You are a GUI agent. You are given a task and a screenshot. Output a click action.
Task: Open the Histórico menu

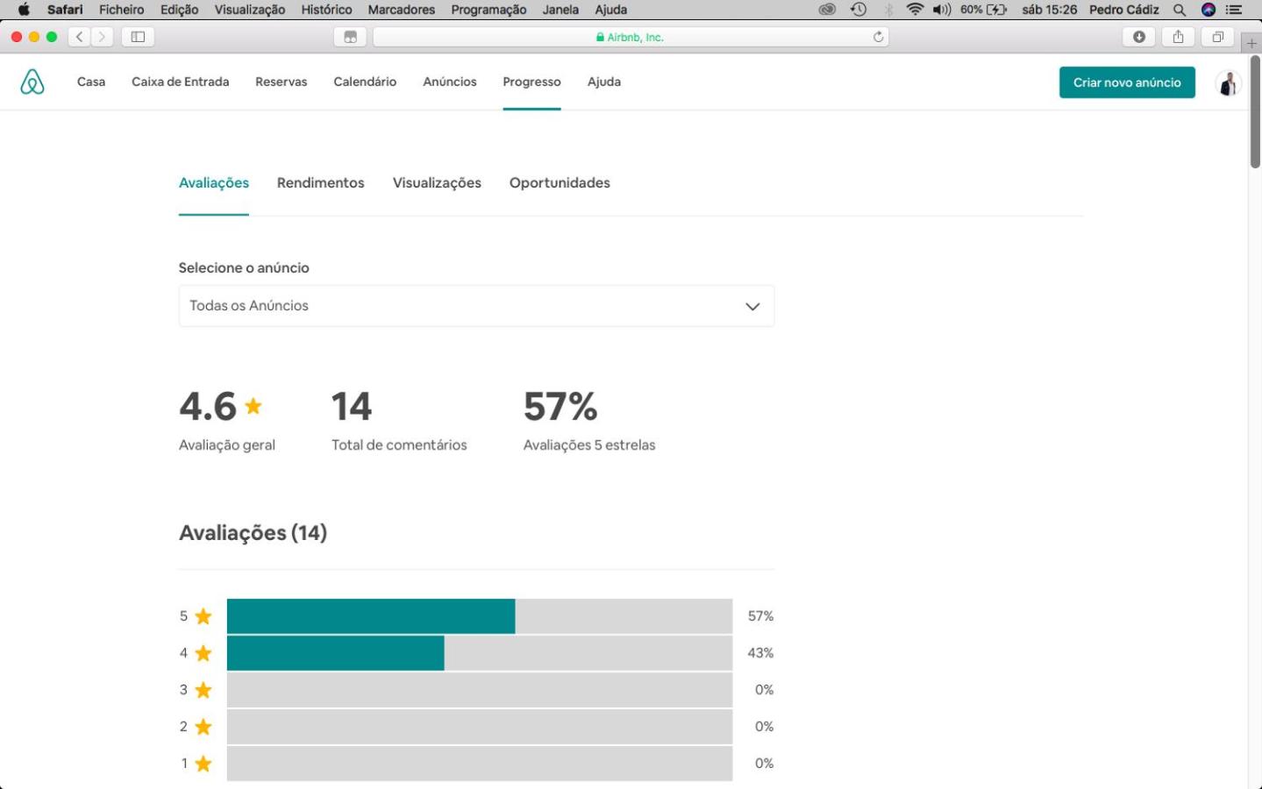pos(327,10)
